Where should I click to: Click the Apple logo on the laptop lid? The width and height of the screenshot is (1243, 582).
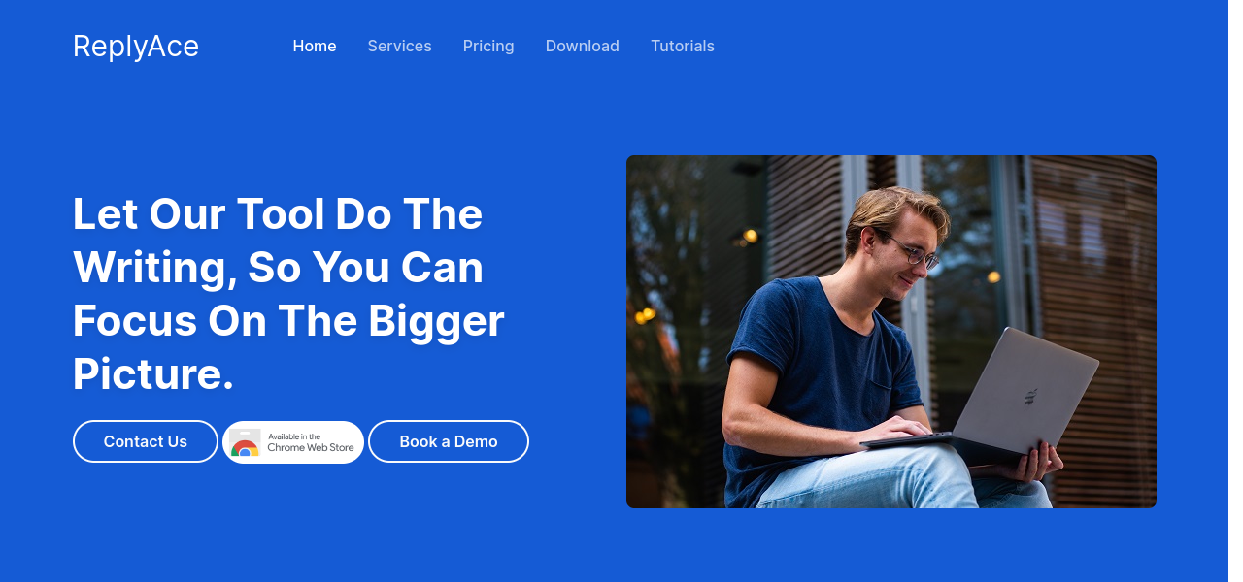[1029, 397]
